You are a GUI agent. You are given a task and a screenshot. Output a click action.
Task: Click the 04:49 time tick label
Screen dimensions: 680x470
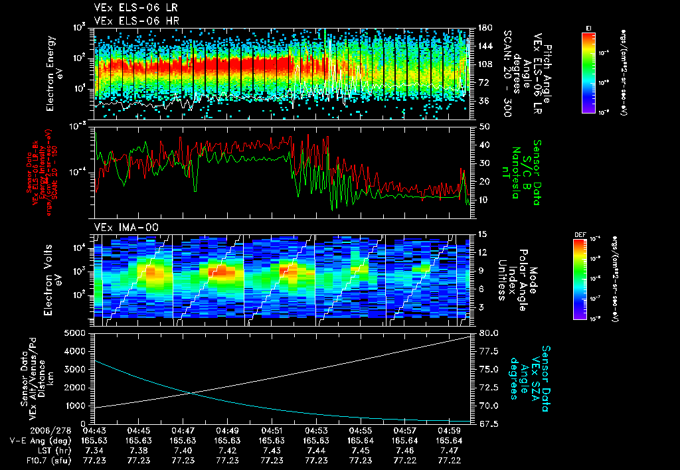pos(228,431)
